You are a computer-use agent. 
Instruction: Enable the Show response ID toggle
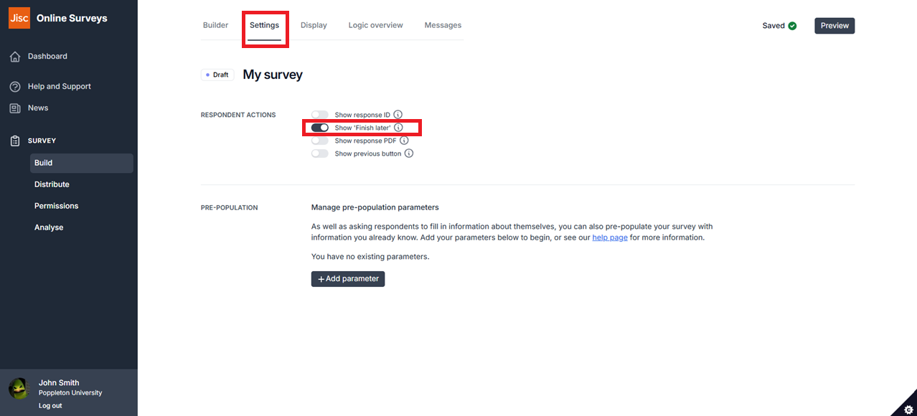[x=320, y=115]
